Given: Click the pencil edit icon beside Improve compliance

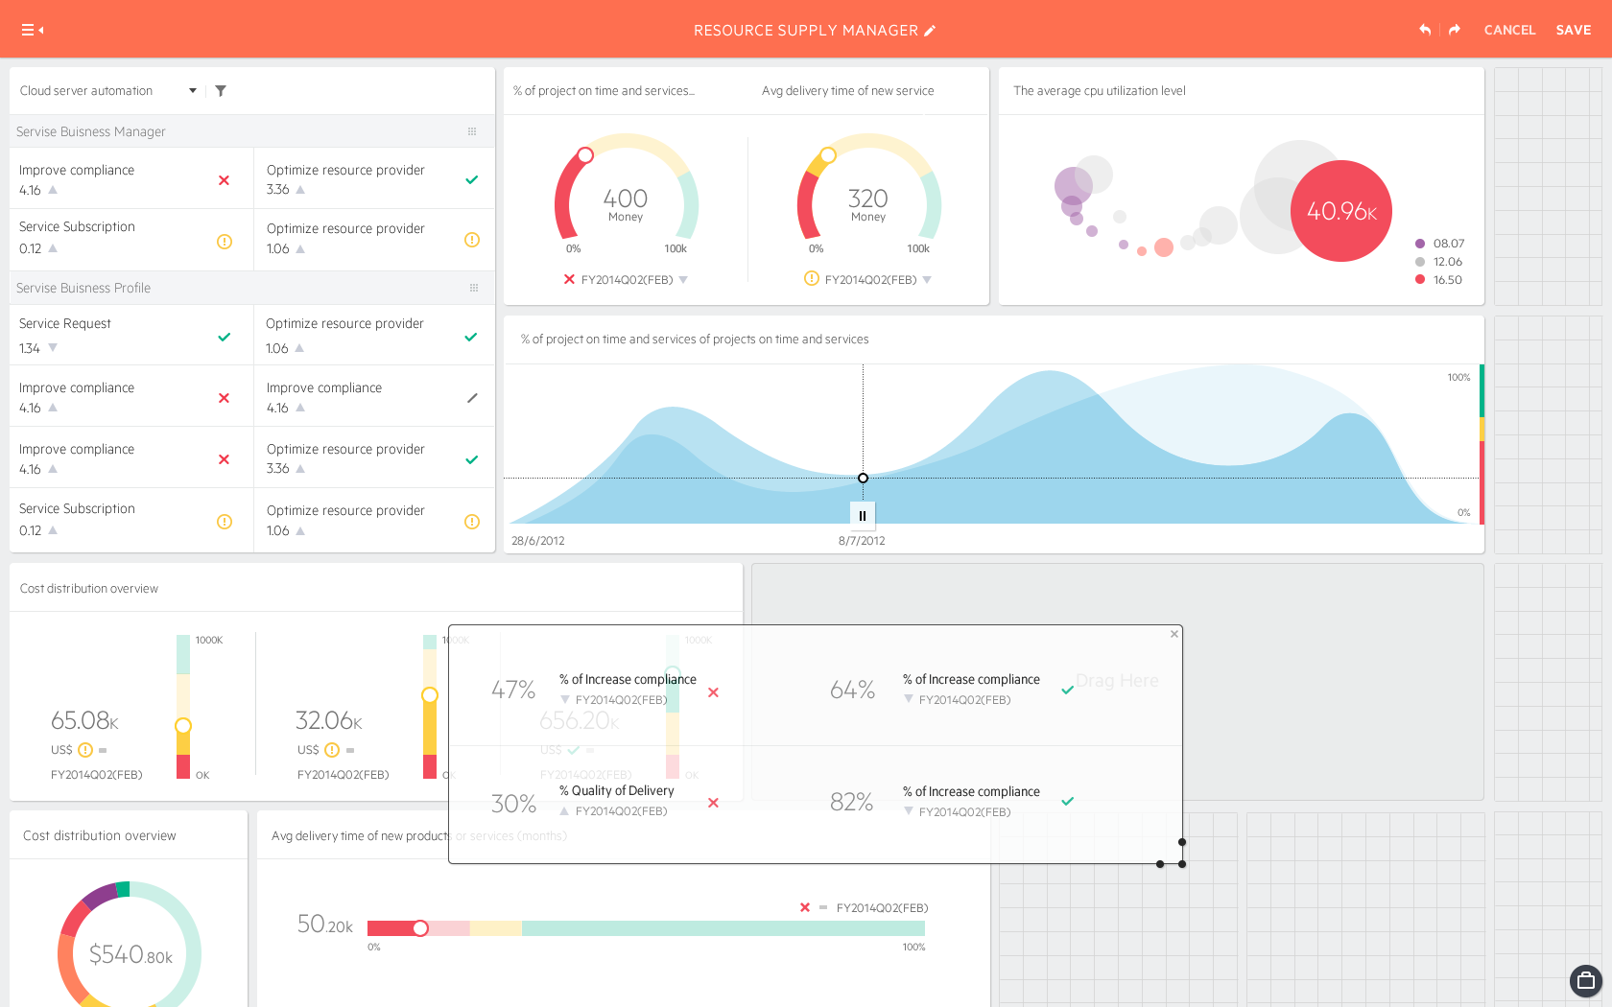Looking at the screenshot, I should coord(472,397).
